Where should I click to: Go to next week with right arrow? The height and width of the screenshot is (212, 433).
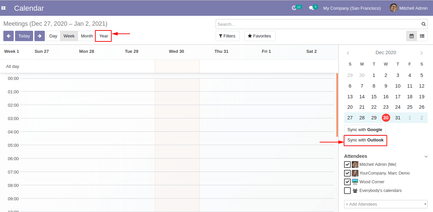[x=39, y=36]
